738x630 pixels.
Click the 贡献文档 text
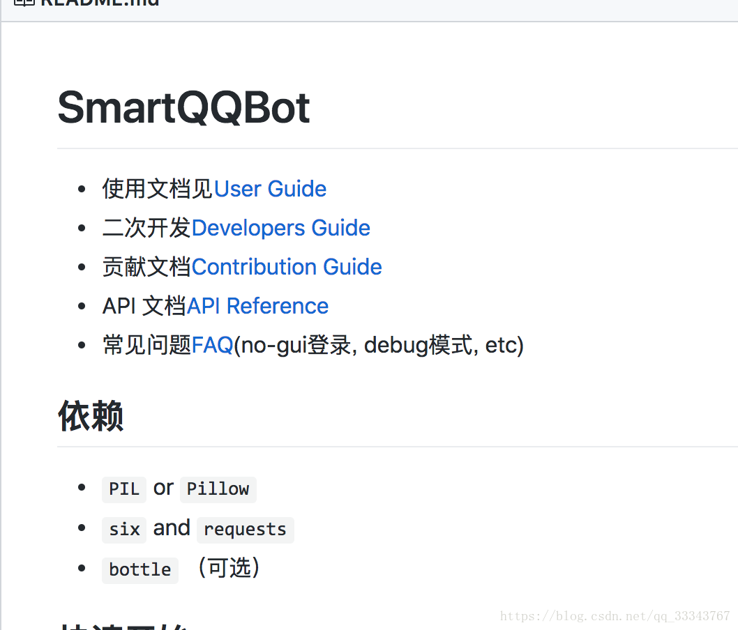click(x=147, y=267)
